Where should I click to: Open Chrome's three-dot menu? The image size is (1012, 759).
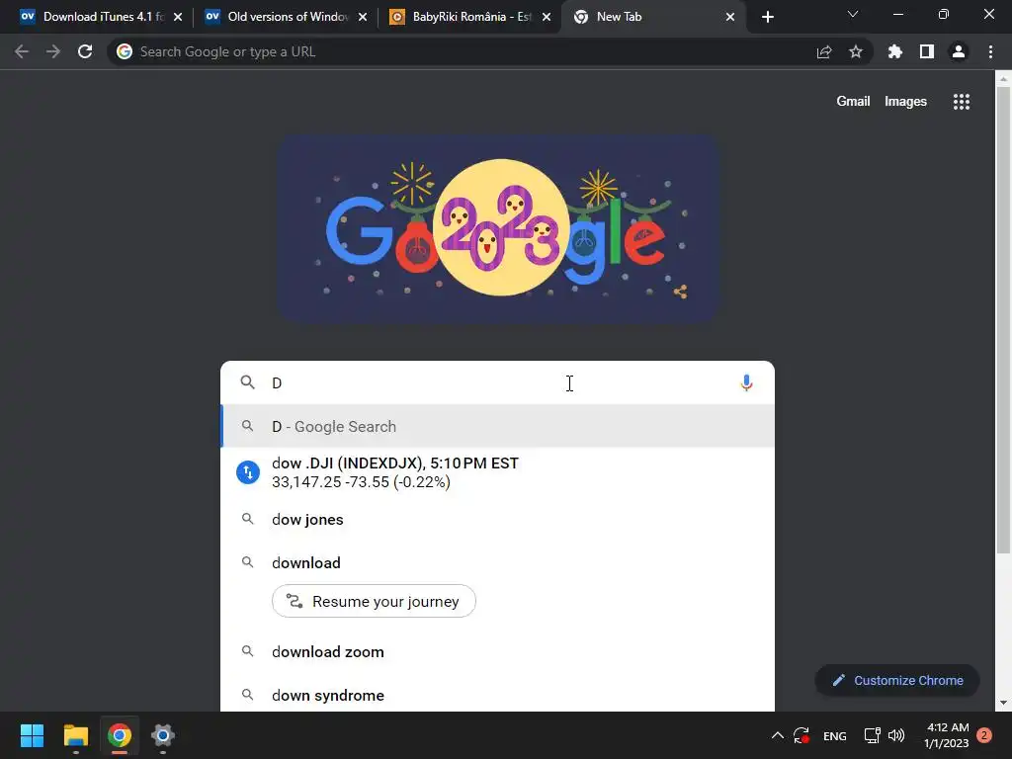tap(990, 51)
